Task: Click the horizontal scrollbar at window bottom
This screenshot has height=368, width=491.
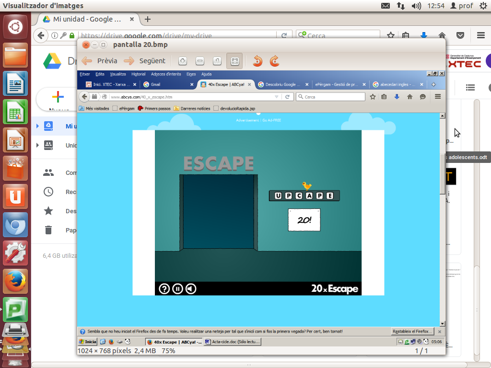Action: (249, 365)
